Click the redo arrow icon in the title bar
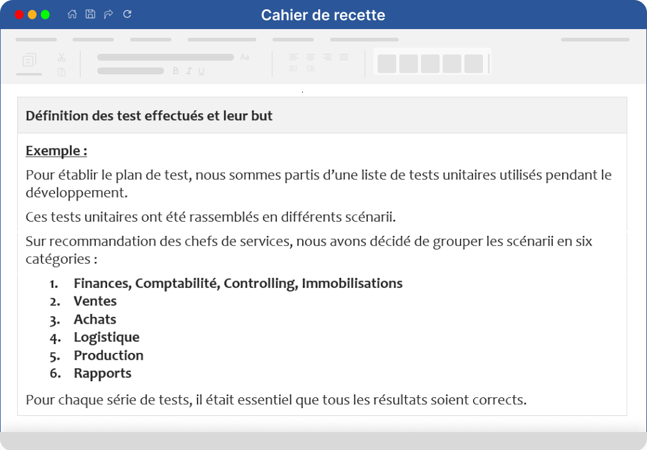The height and width of the screenshot is (450, 647). (x=108, y=14)
